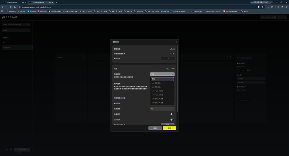The width and height of the screenshot is (289, 156).
Task: Select the highlighted default surface option
Action: click(162, 79)
